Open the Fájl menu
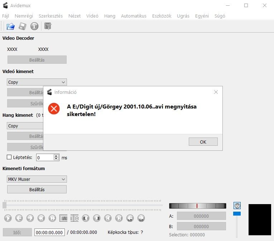Image resolution: width=274 pixels, height=241 pixels. (x=5, y=16)
